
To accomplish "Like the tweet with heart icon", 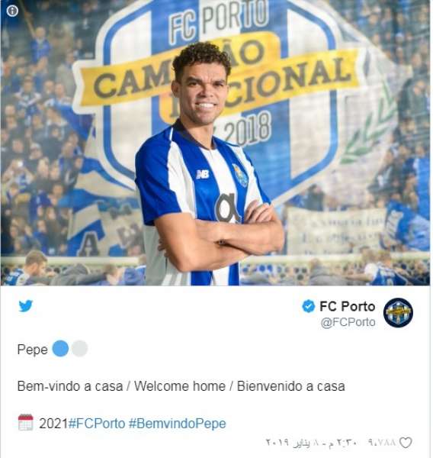I will click(406, 443).
